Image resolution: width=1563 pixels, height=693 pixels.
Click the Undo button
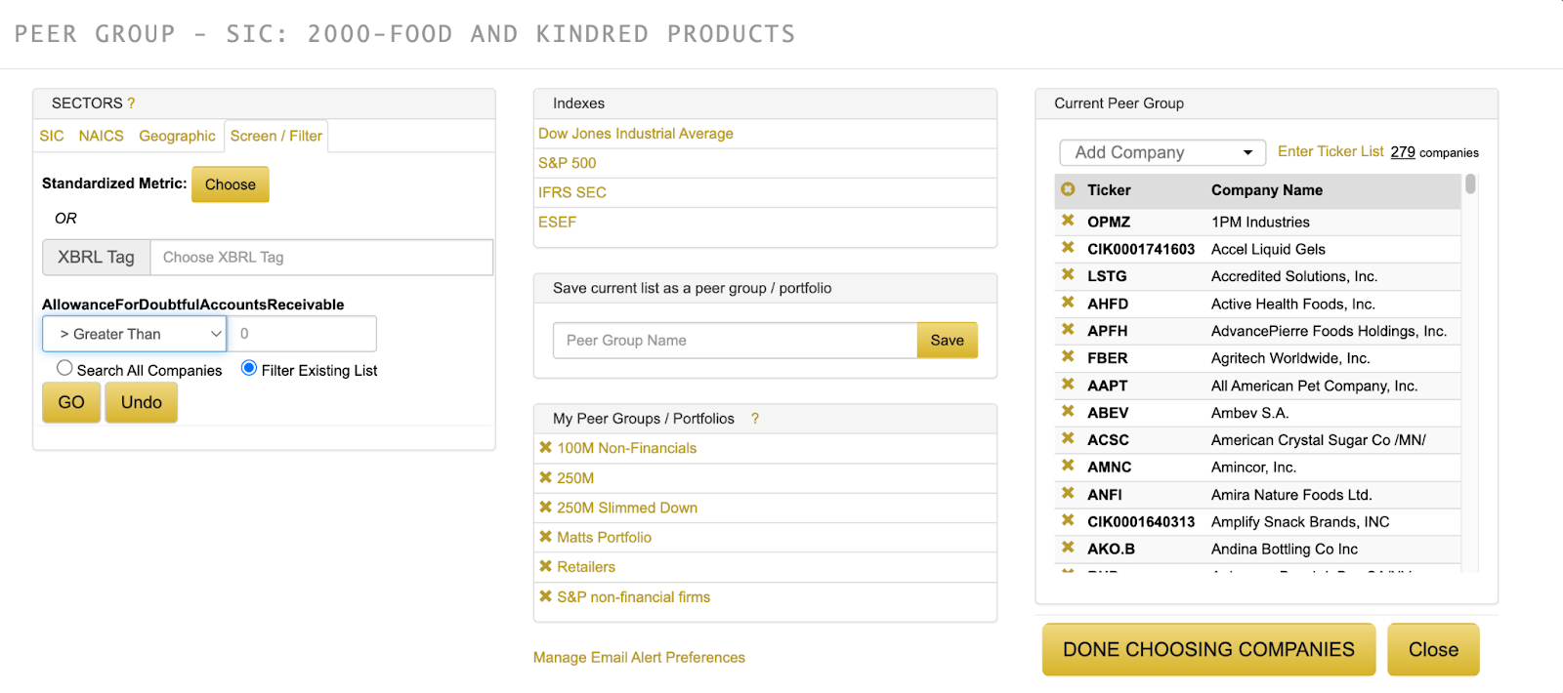click(x=142, y=402)
